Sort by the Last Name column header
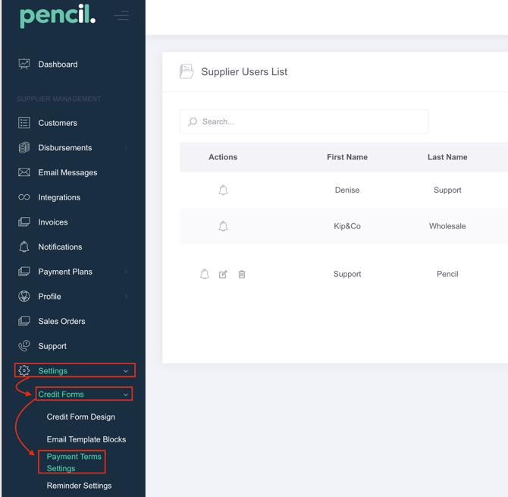Viewport: 508px width, 497px height. 447,157
